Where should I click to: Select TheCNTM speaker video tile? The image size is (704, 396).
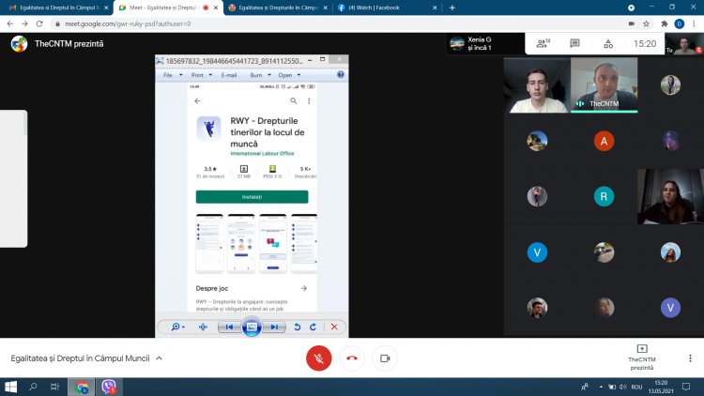coord(604,84)
